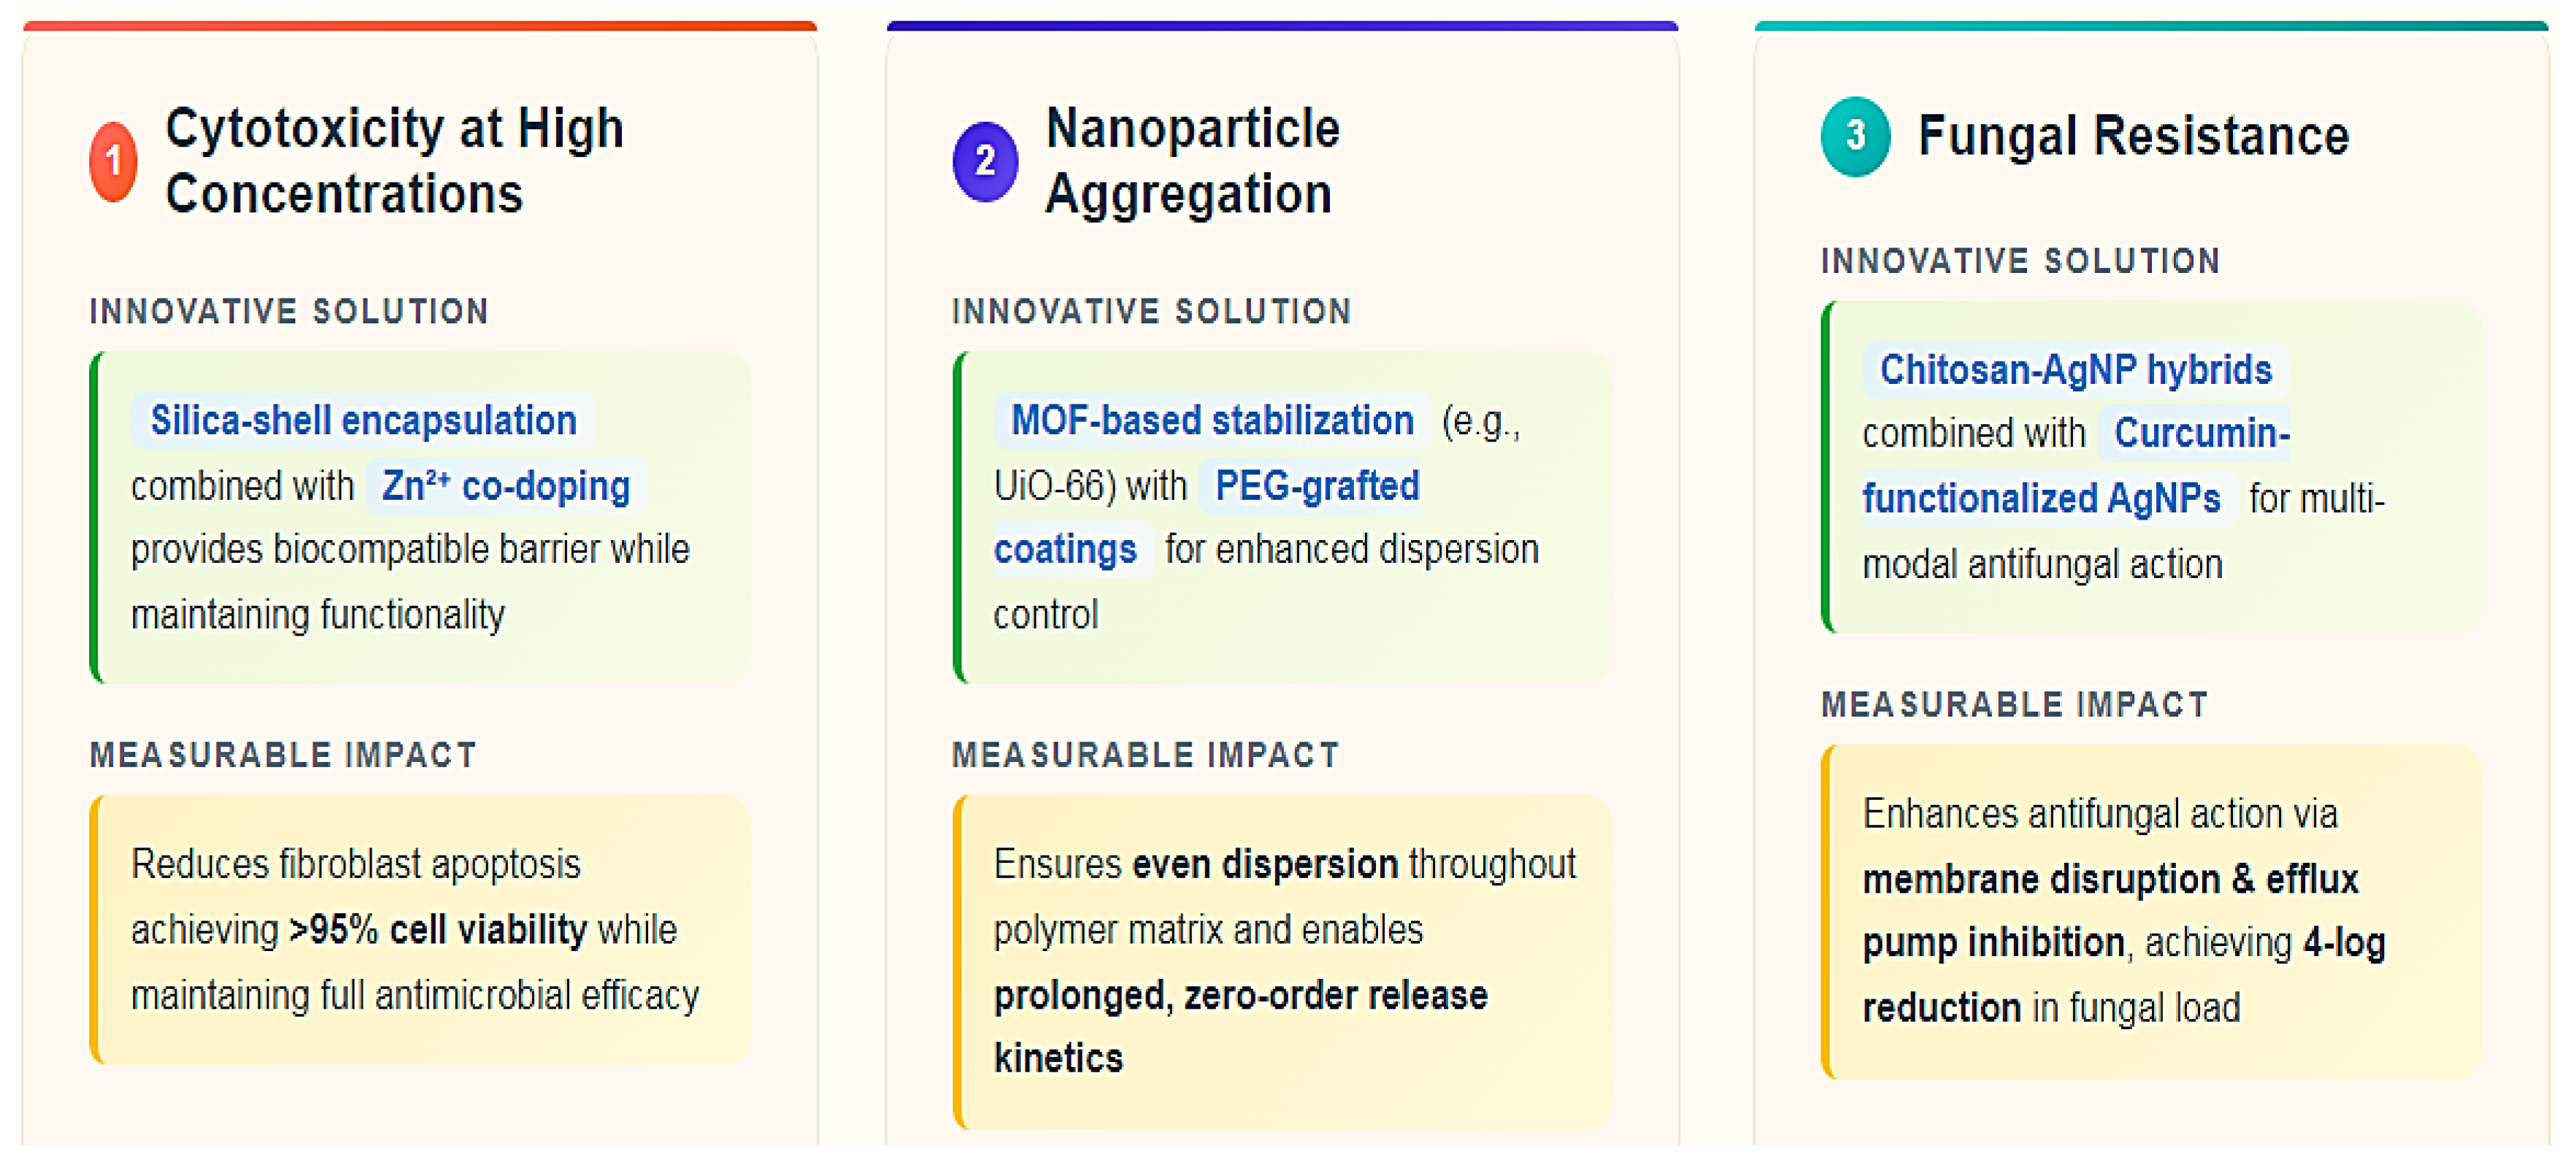Click the red number 1 badge

coord(114,161)
